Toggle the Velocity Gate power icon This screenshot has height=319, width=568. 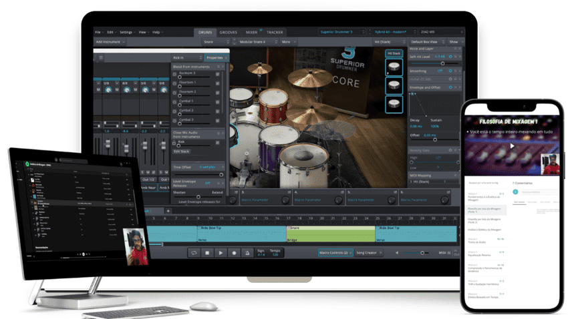tap(450, 149)
